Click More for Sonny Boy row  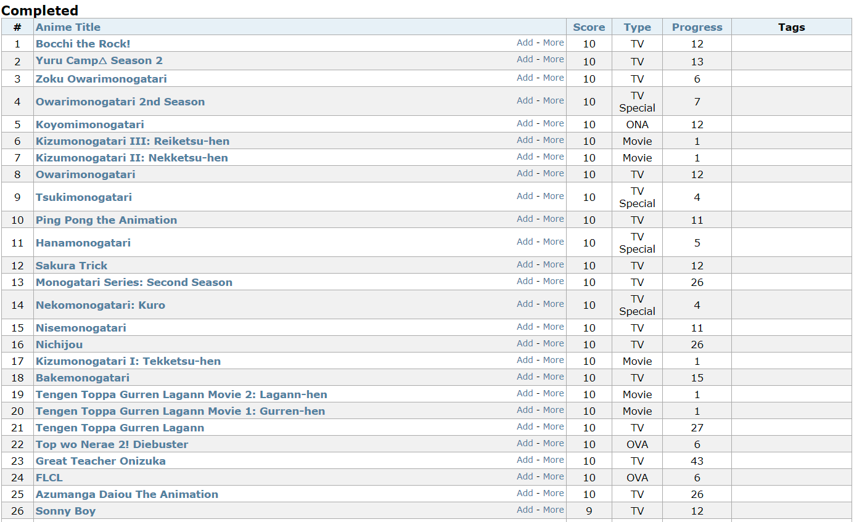point(553,510)
